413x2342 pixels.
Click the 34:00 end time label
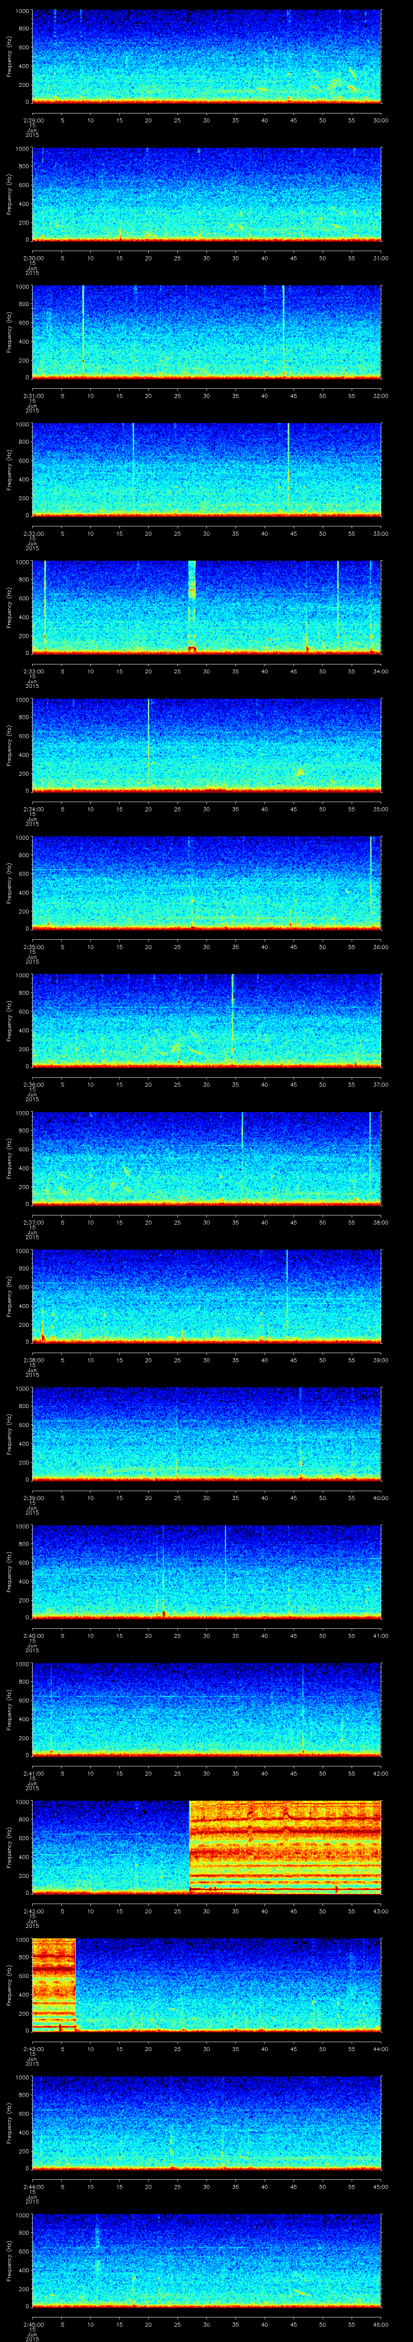[380, 671]
